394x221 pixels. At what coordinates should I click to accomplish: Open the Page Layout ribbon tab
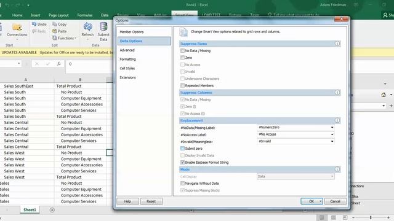58,15
